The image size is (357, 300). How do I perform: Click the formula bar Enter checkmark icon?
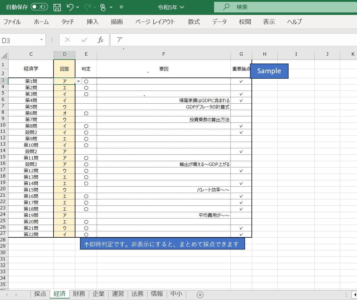84,40
